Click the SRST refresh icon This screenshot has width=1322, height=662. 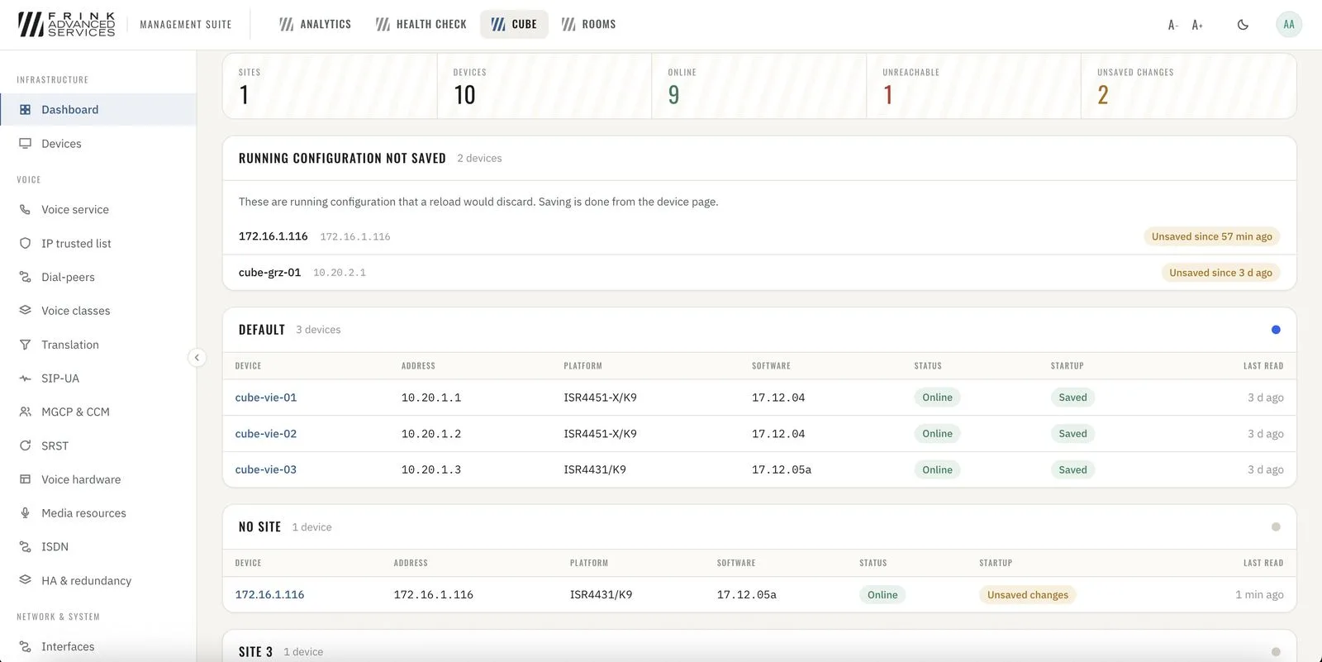click(25, 446)
